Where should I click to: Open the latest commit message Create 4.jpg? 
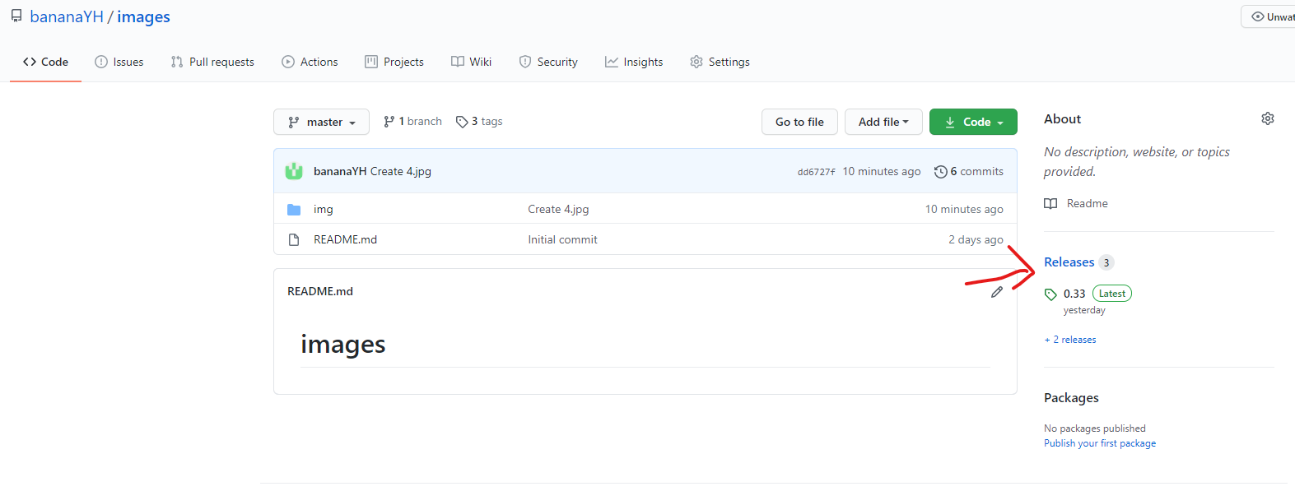point(401,171)
